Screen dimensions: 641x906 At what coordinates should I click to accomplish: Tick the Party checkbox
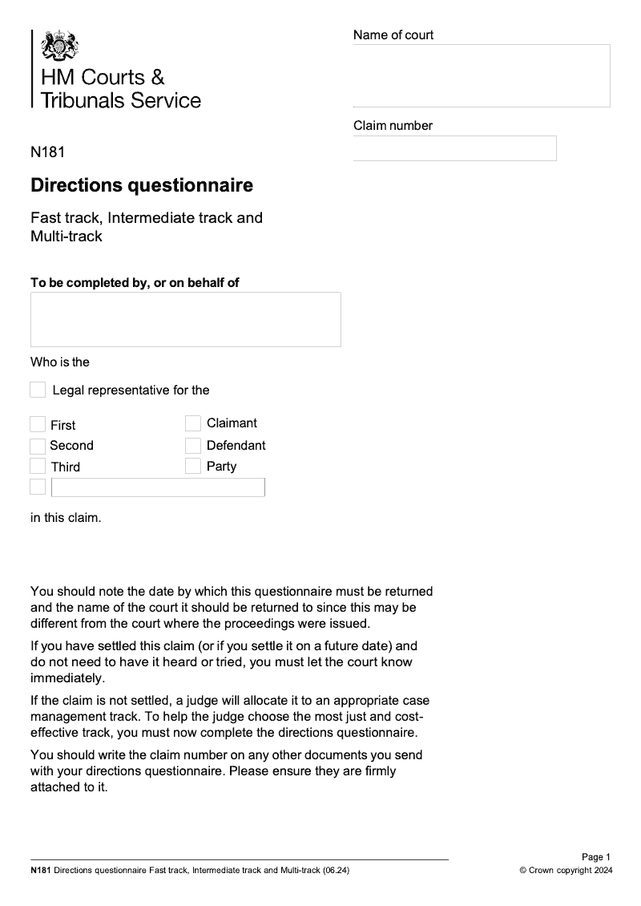tap(193, 466)
